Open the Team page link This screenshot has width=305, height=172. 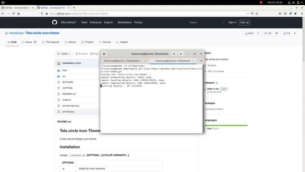pyautogui.click(x=84, y=22)
